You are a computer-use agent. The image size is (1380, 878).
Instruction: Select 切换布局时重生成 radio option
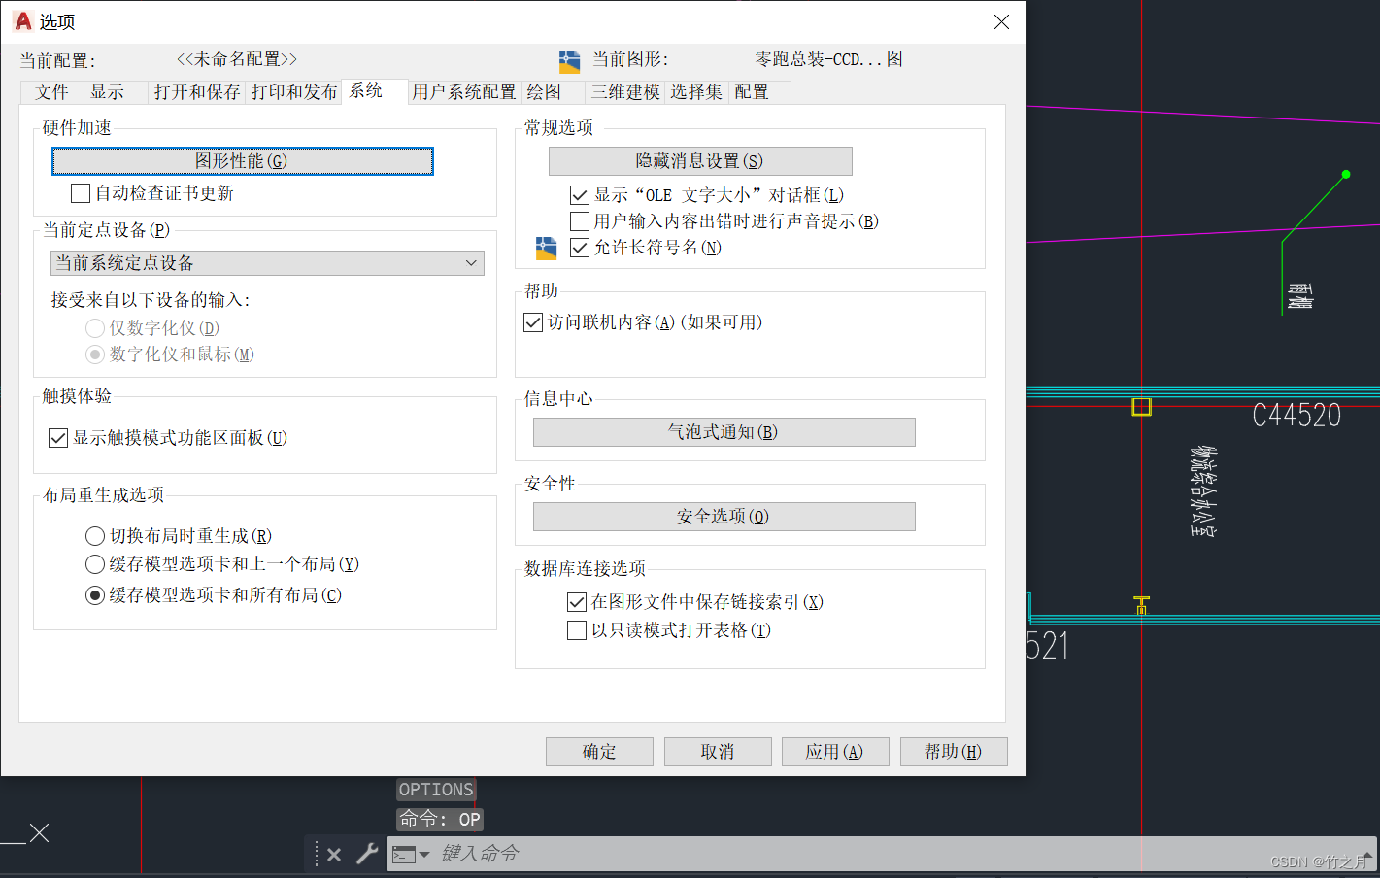95,536
